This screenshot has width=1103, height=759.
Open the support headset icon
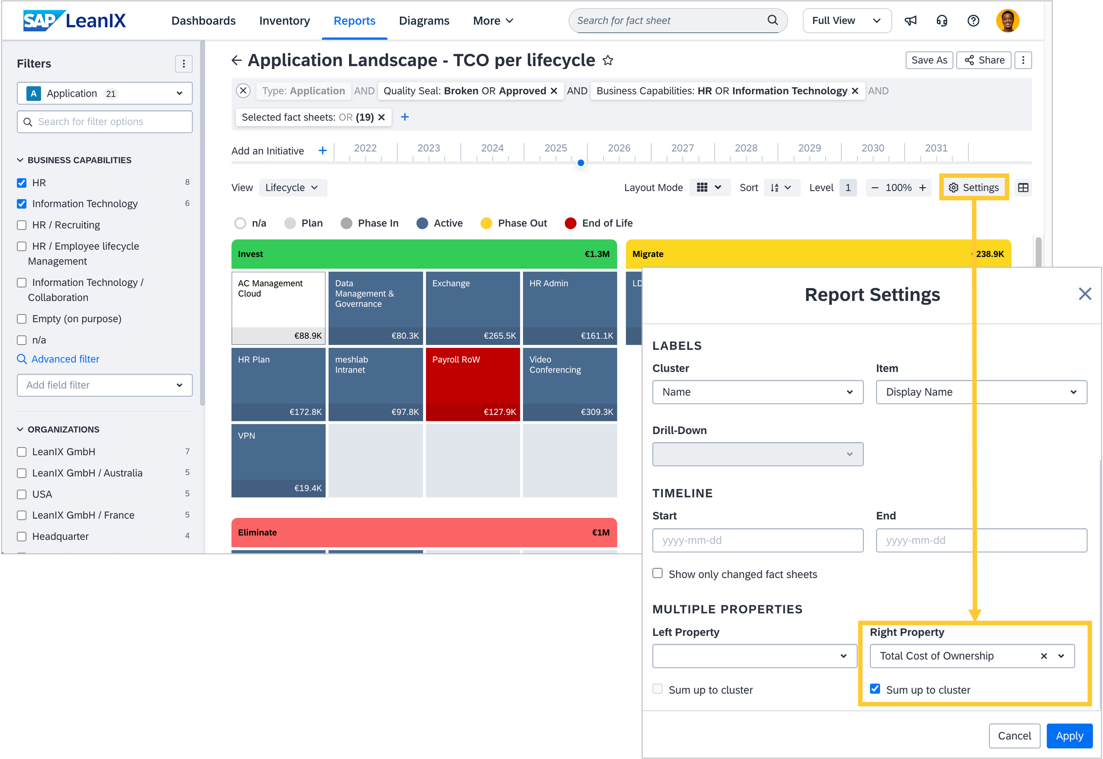[941, 20]
